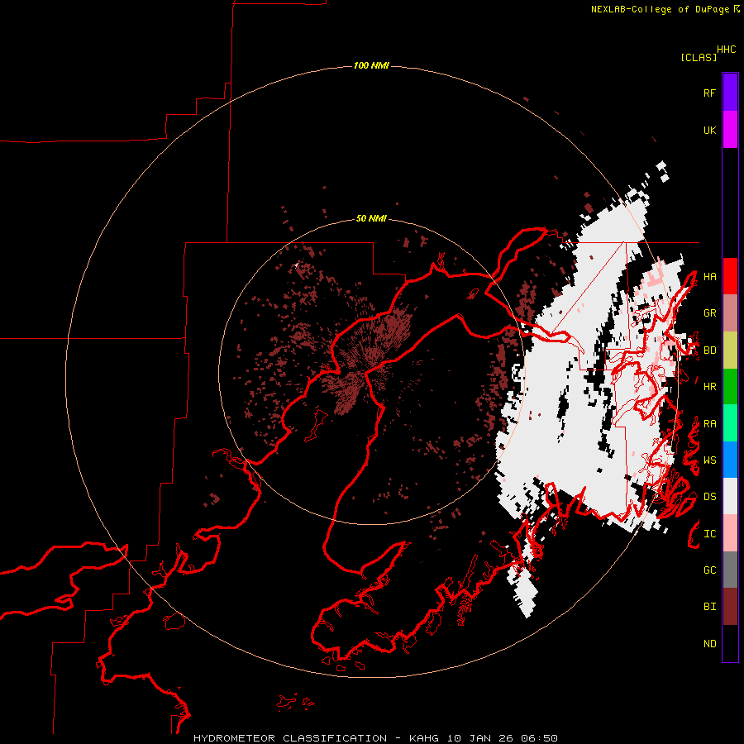Click the HA red legend swatch
Viewport: 744px width, 744px height.
(730, 276)
